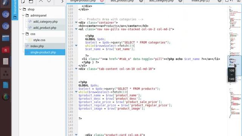The width and height of the screenshot is (242, 136).
Task: Launch the file manager from the dock
Action: (x=6, y=38)
